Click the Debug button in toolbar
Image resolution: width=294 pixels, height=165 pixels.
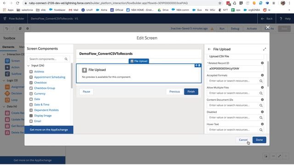235,28
